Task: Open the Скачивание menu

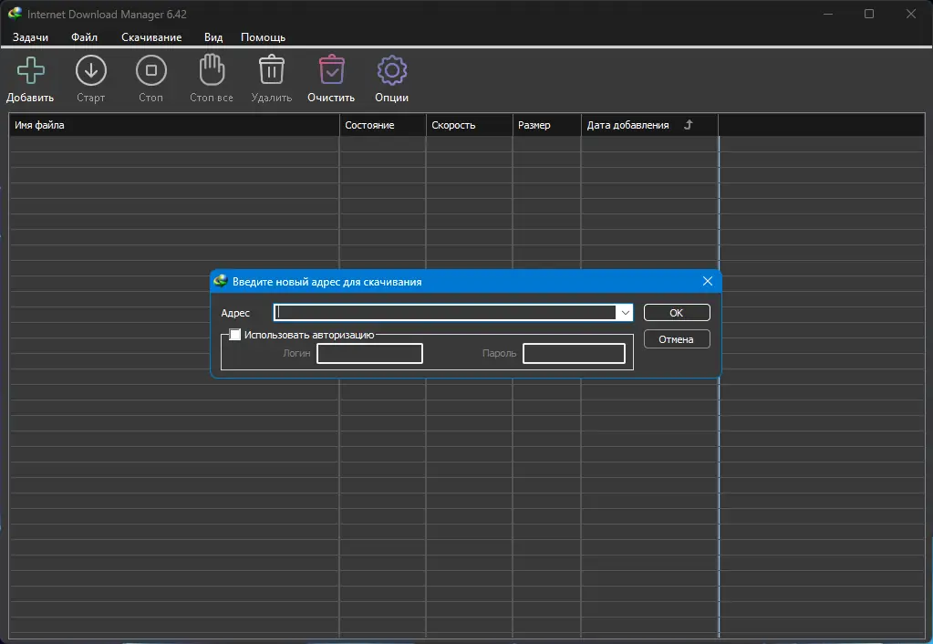Action: (151, 36)
